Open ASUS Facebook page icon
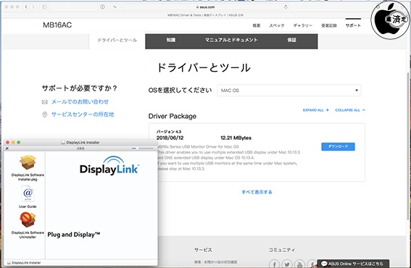This screenshot has width=411, height=268. (x=274, y=264)
